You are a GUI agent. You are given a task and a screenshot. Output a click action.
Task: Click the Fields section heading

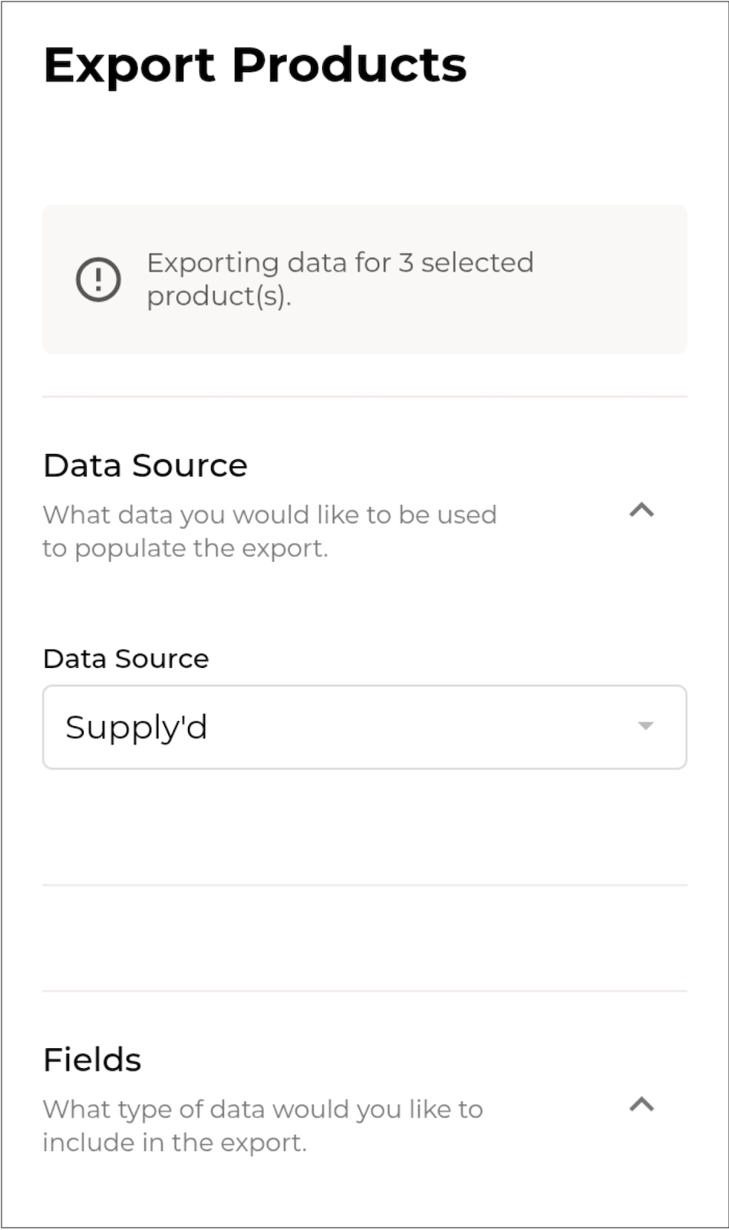[x=92, y=1060]
